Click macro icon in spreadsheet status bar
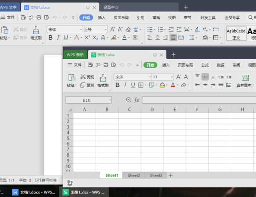 pyautogui.click(x=70, y=183)
